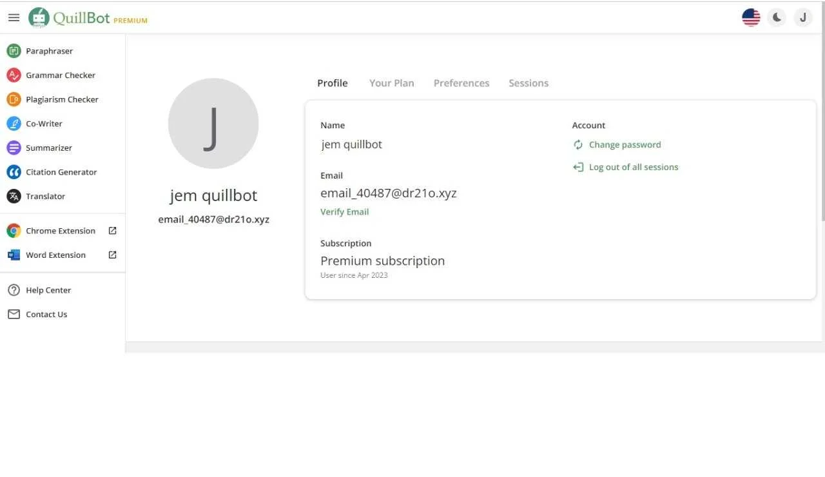Click the Paraphraser icon in sidebar

tap(14, 51)
